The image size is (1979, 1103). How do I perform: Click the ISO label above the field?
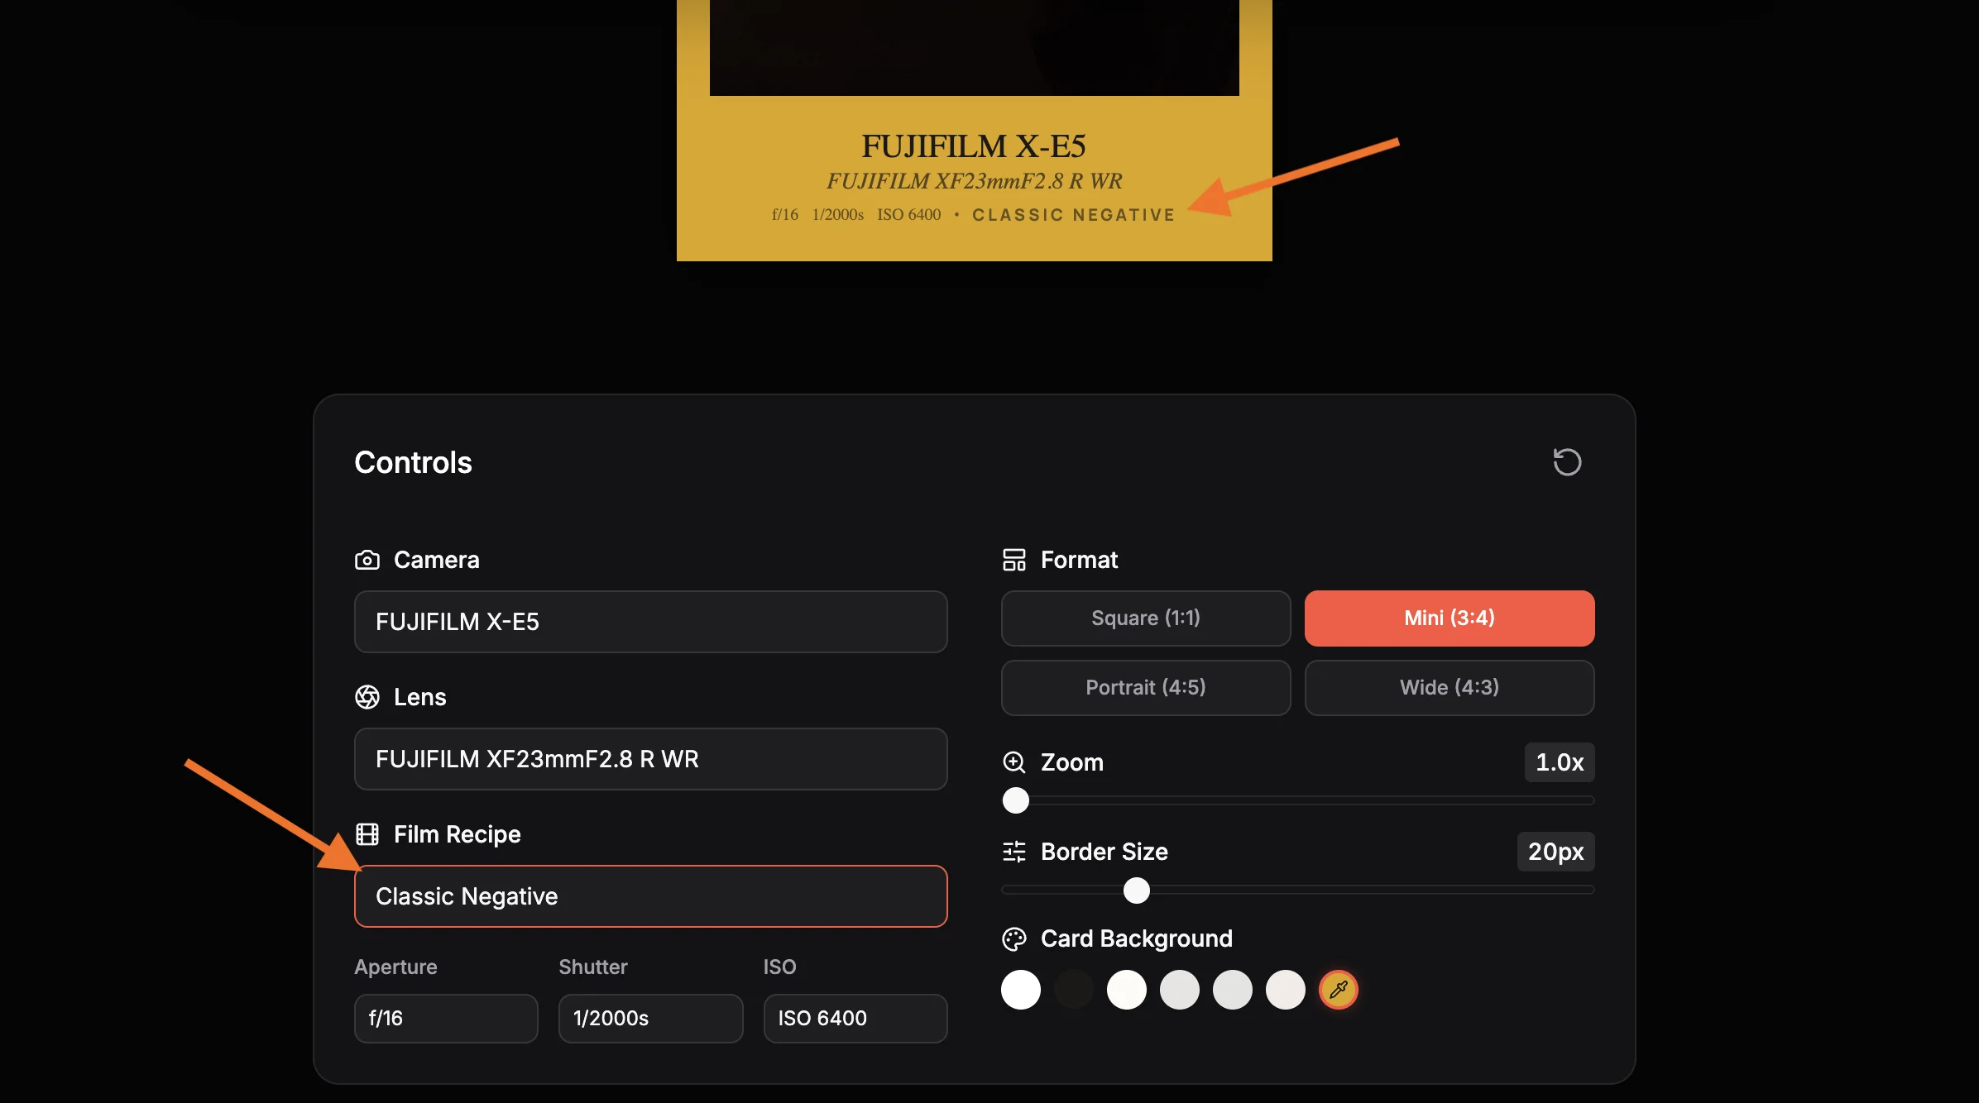point(779,967)
